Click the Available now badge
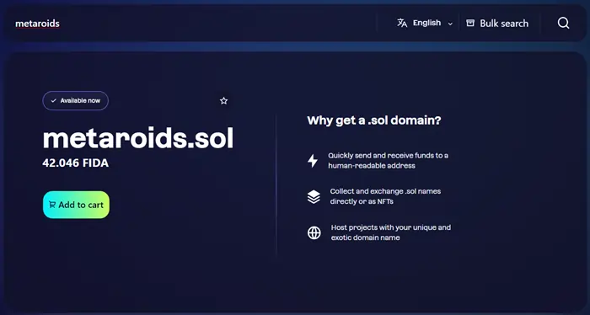This screenshot has width=590, height=315. (76, 101)
